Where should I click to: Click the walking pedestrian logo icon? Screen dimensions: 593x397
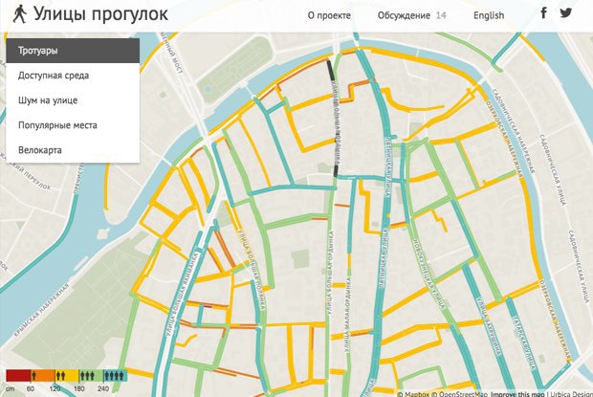[x=18, y=14]
